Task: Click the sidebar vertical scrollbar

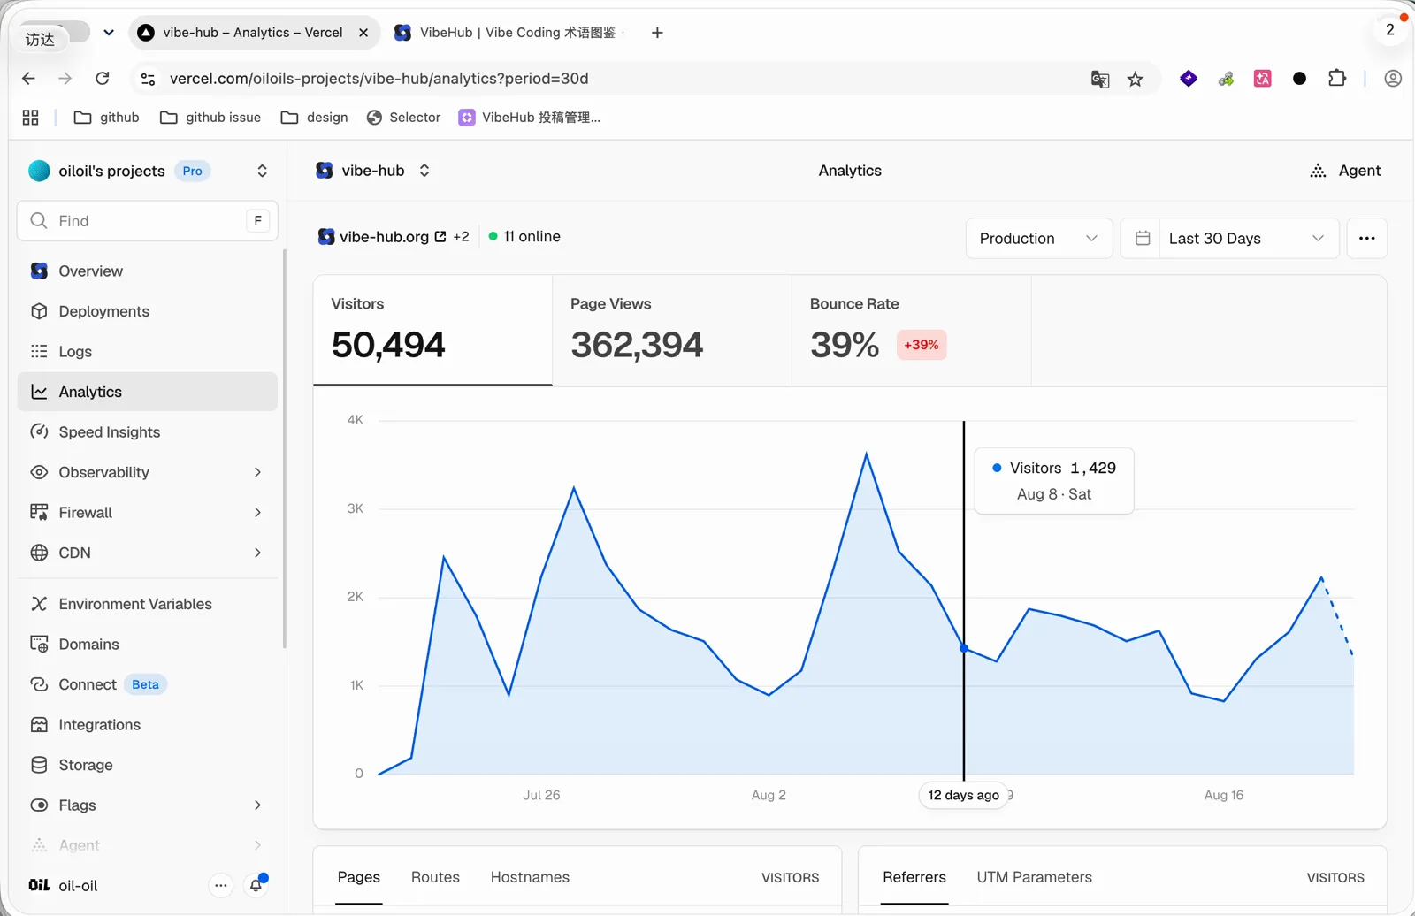Action: (x=284, y=449)
